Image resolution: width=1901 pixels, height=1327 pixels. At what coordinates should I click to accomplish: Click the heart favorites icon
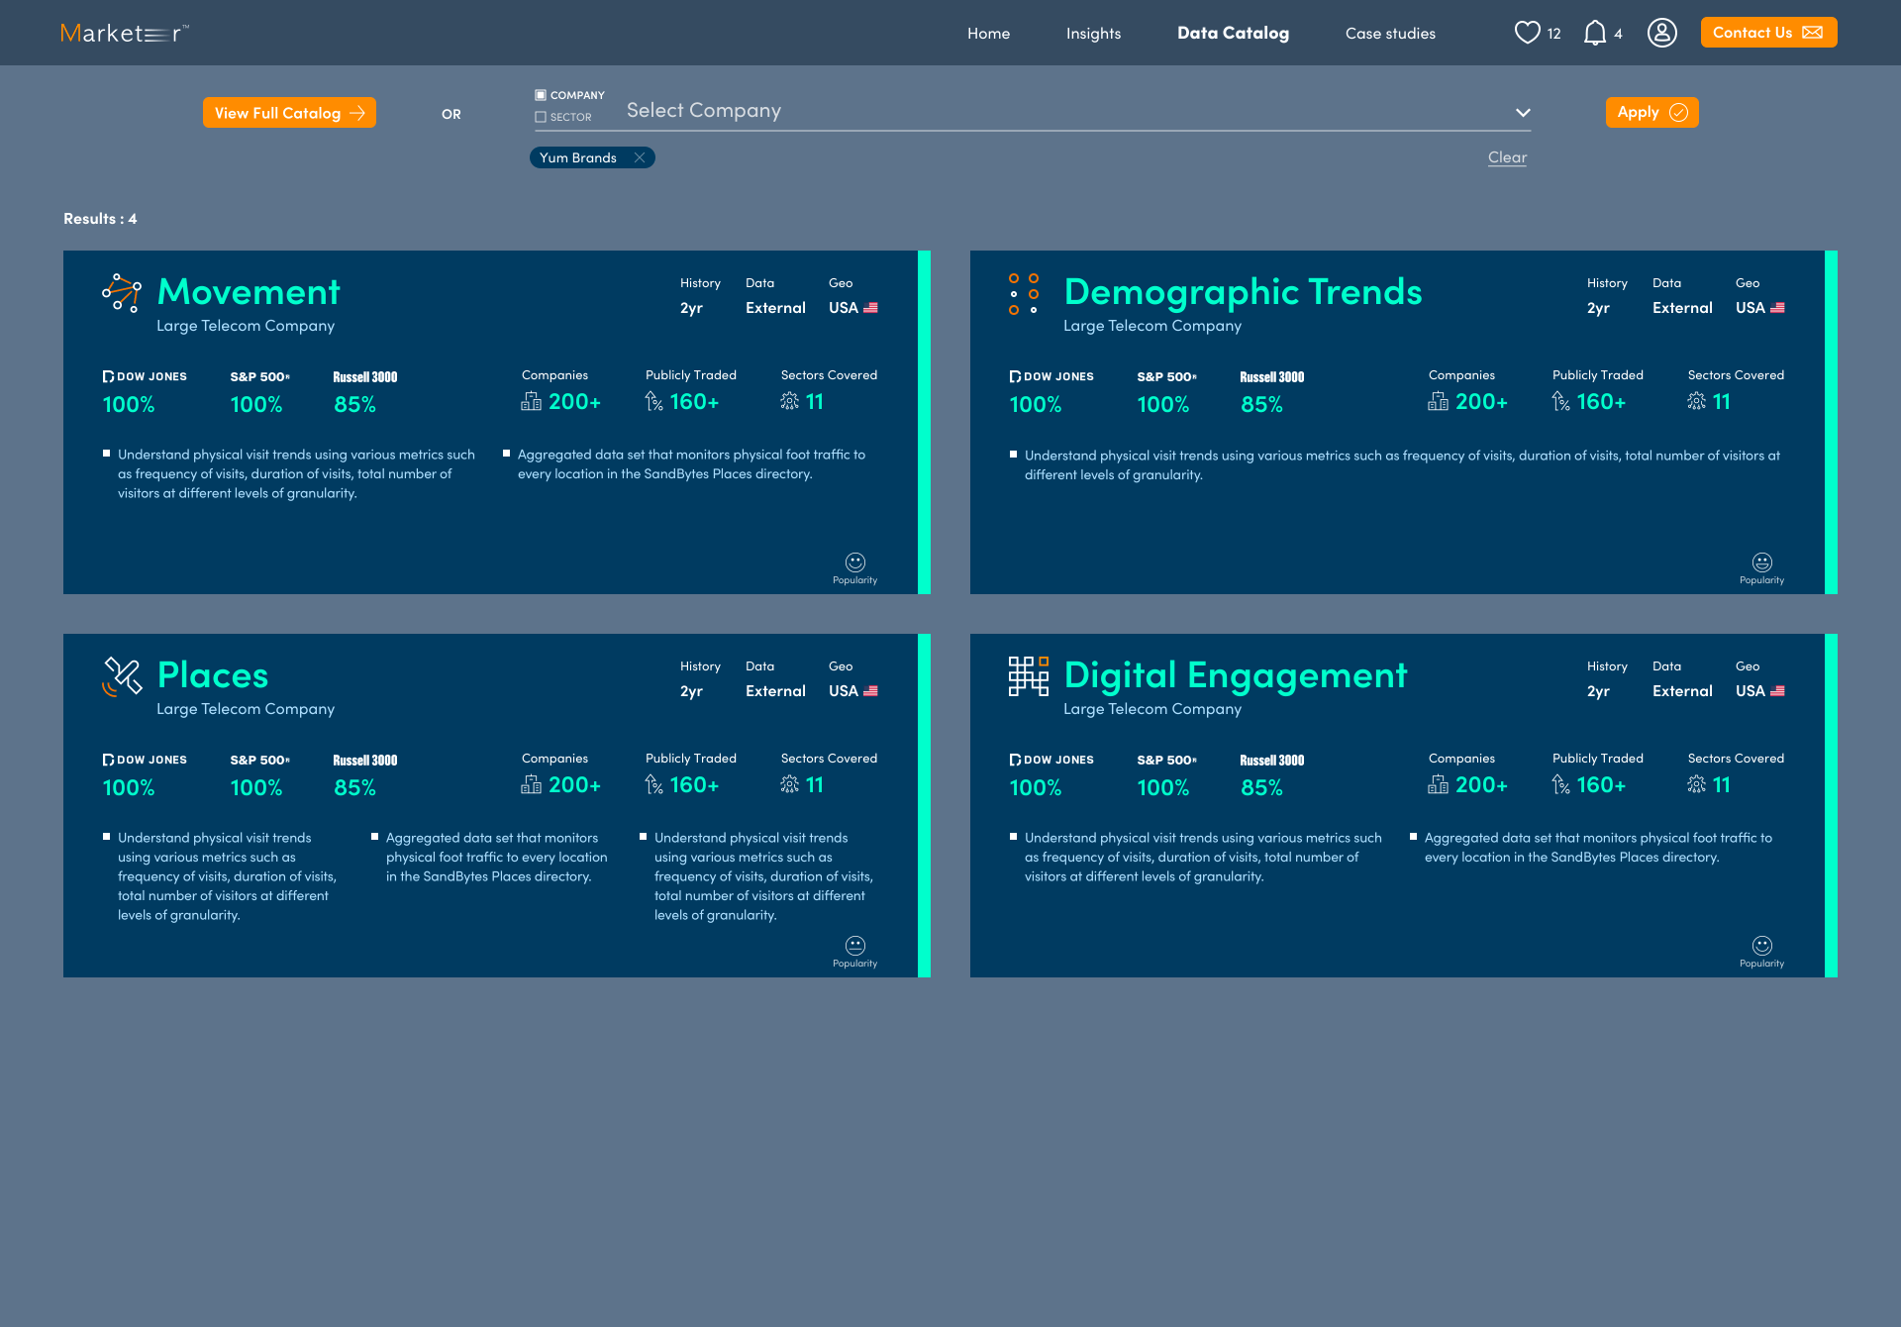pyautogui.click(x=1528, y=33)
